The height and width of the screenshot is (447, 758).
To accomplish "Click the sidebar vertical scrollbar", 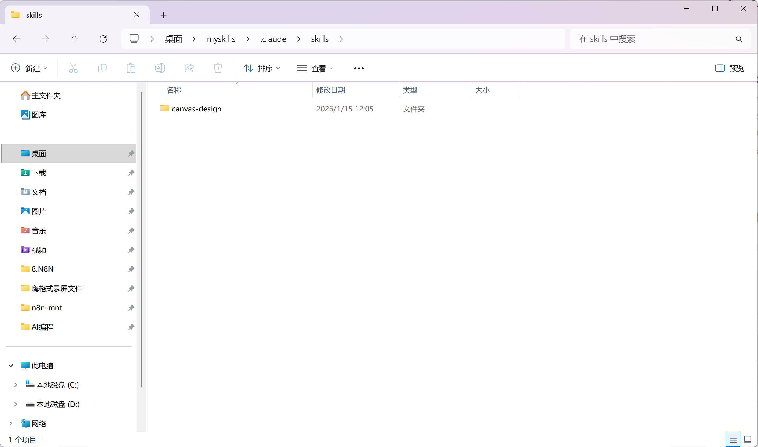I will [141, 240].
